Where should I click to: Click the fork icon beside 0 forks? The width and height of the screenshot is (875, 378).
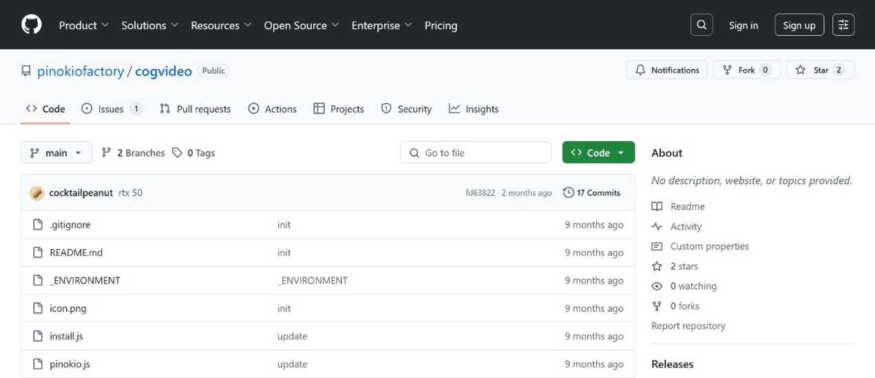click(x=657, y=306)
